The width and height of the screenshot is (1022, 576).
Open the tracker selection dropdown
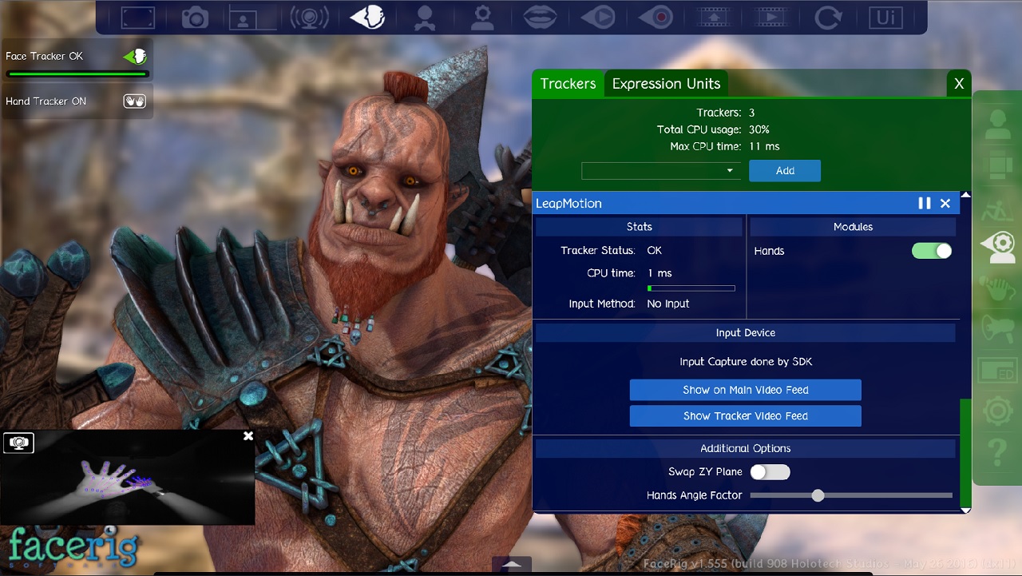pos(661,170)
